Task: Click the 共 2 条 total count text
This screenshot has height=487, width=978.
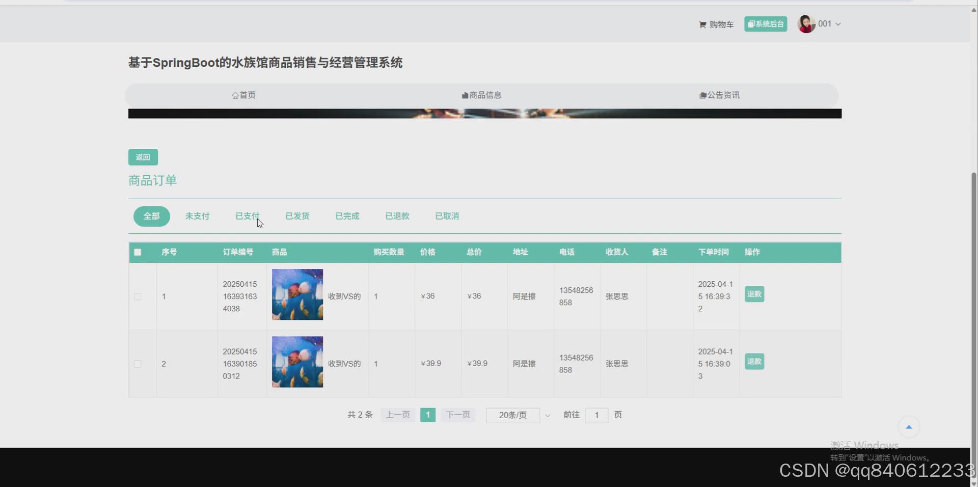Action: pyautogui.click(x=360, y=415)
